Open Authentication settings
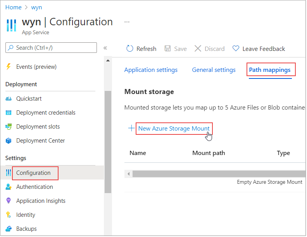The width and height of the screenshot is (307, 237). pos(34,187)
